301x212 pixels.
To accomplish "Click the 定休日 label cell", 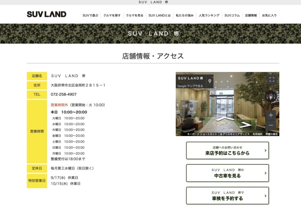I will [x=37, y=168].
